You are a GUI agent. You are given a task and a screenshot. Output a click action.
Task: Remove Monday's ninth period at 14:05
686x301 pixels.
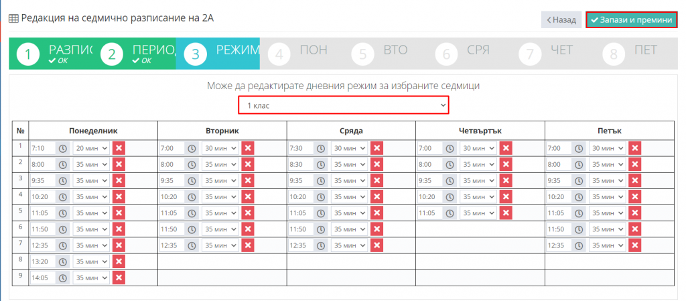point(119,278)
